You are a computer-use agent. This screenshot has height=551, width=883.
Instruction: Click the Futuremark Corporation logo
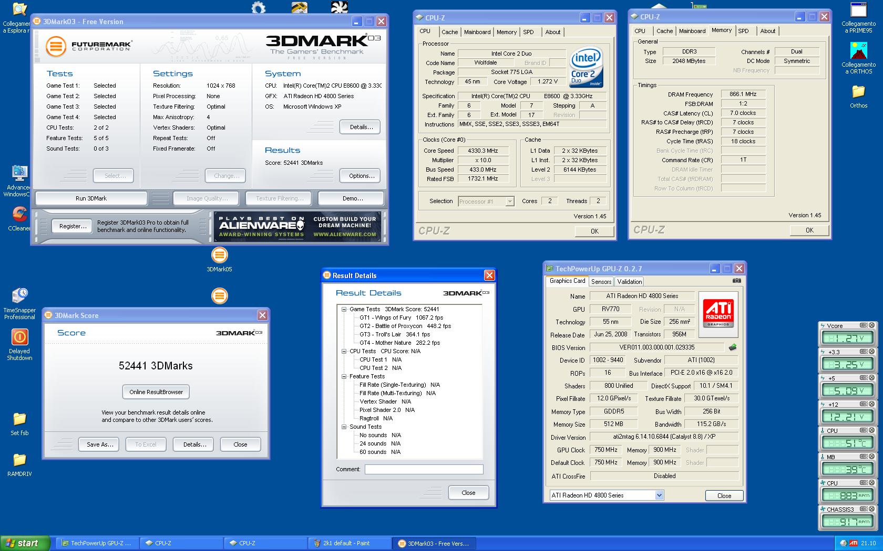pos(88,46)
